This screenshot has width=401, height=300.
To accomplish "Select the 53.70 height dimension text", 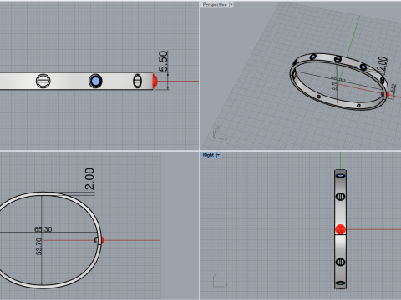I will 38,246.
